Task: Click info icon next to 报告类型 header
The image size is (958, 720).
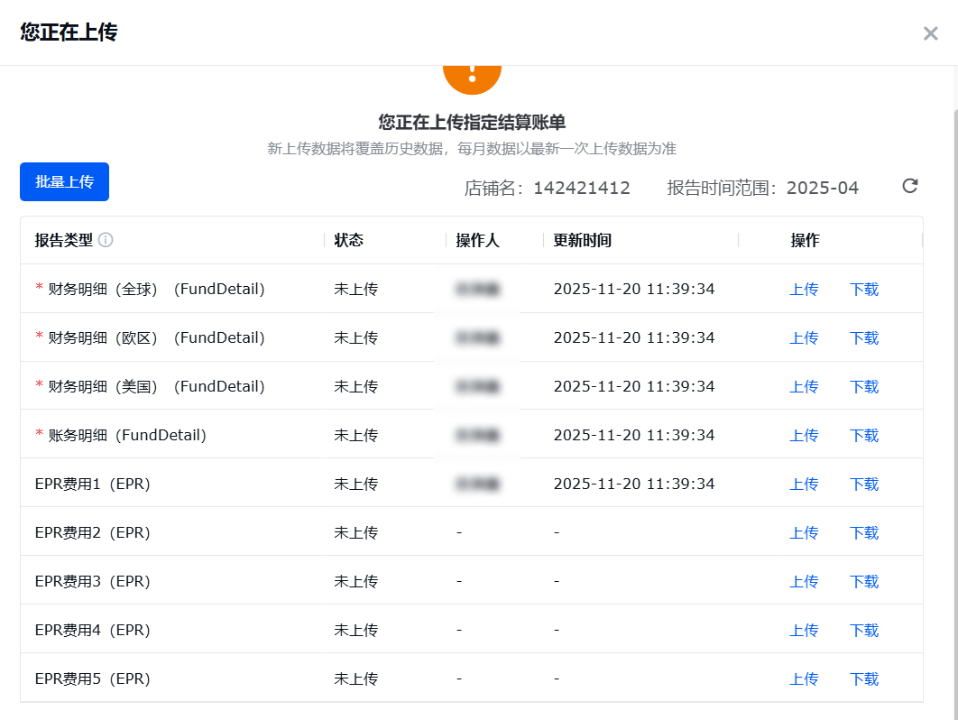Action: click(106, 240)
